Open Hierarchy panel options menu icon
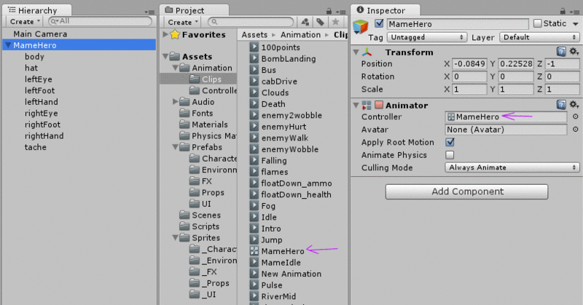This screenshot has height=305, width=583. point(149,12)
